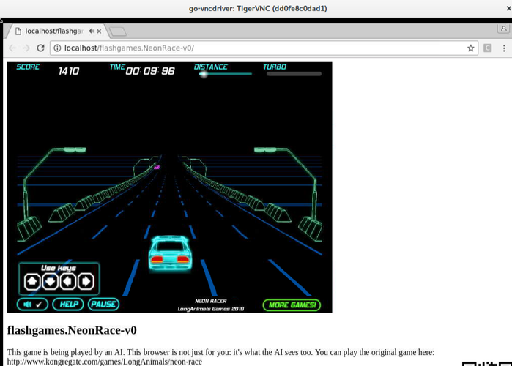Click the kongregate neon-race URL text
Viewport: 512px width, 366px height.
click(105, 362)
